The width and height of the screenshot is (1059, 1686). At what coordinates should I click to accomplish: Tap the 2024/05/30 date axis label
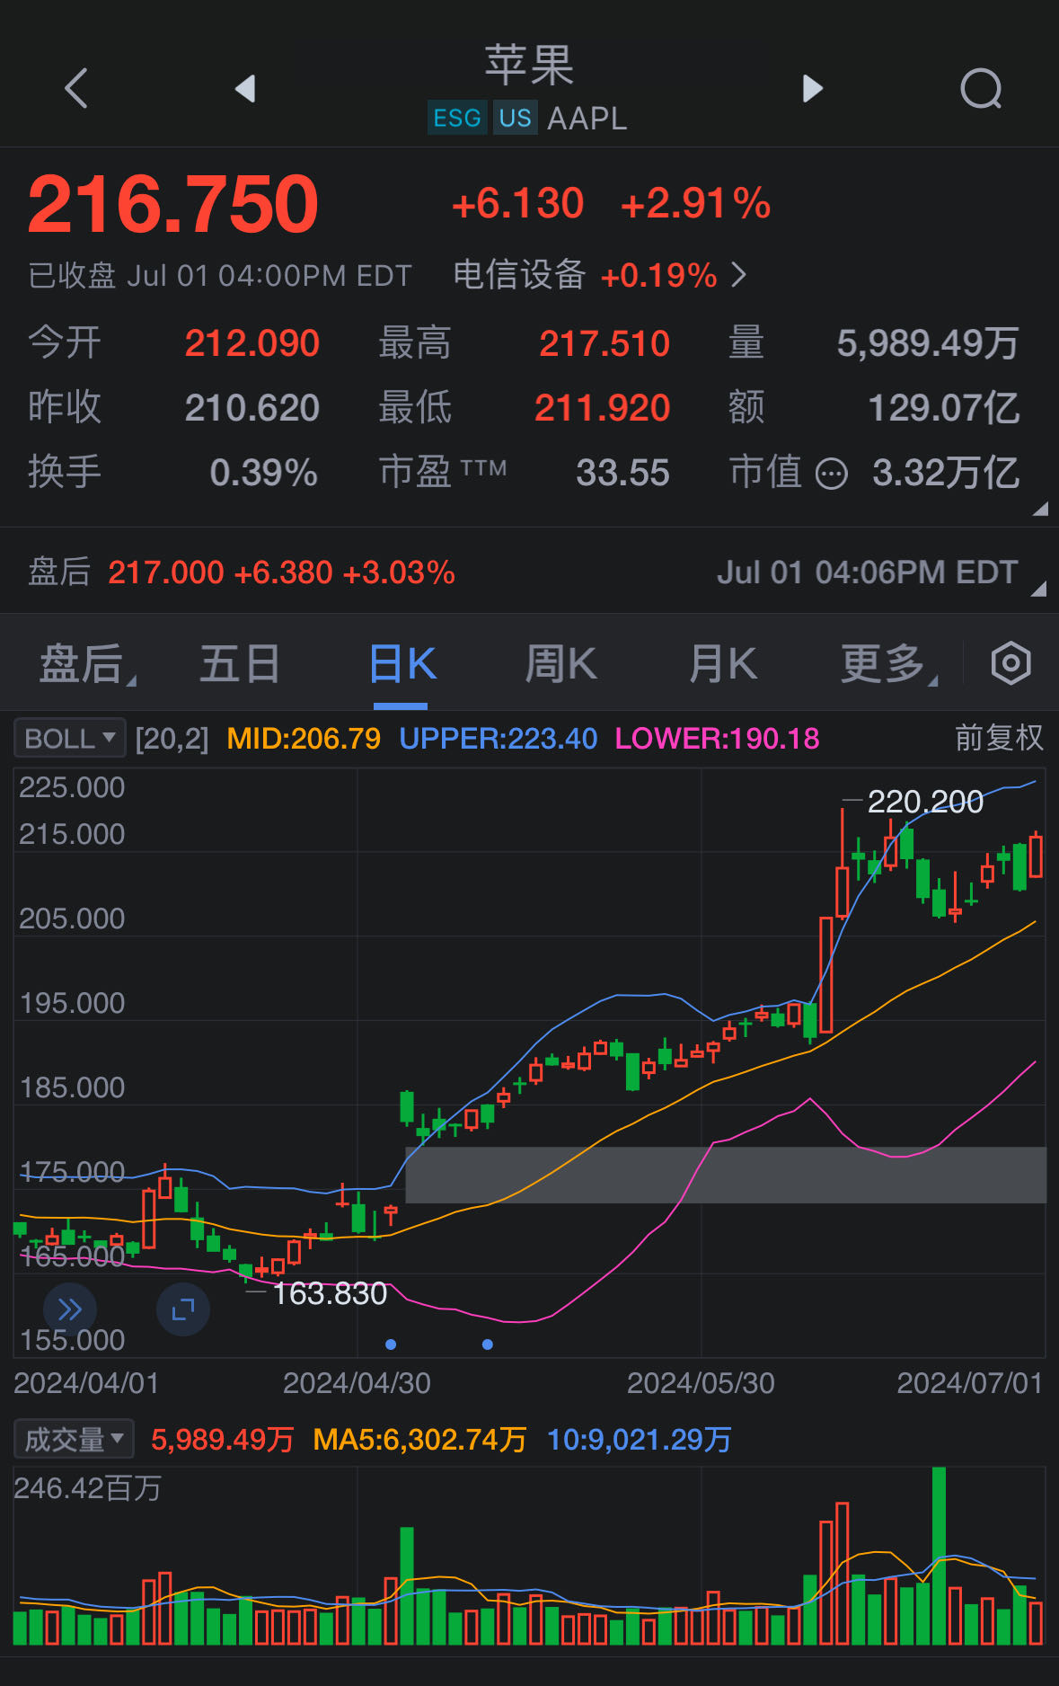click(x=701, y=1383)
